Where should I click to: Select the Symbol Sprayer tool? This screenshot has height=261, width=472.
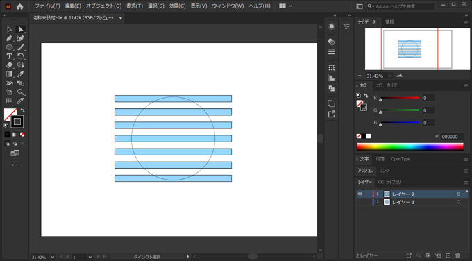pyautogui.click(x=9, y=83)
